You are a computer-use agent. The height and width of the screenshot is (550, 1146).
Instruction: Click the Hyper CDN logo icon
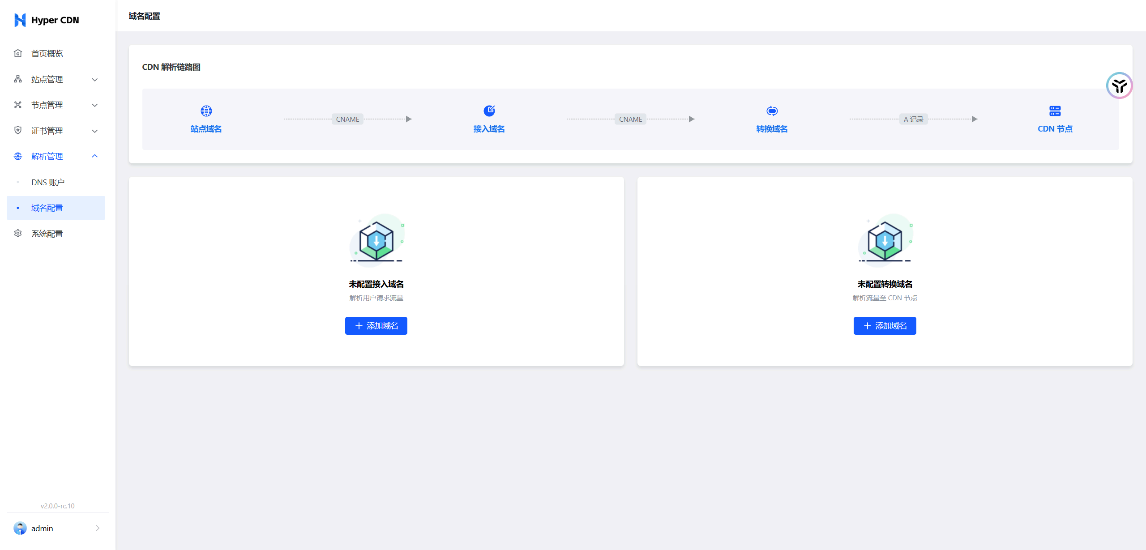pos(20,20)
